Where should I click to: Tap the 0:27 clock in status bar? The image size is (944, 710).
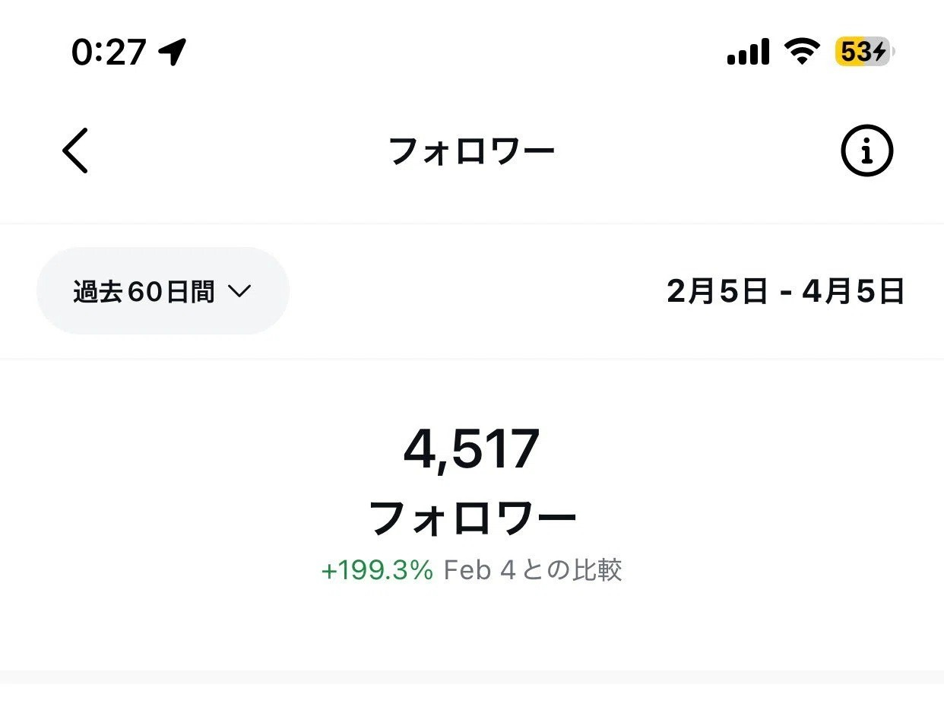coord(108,52)
